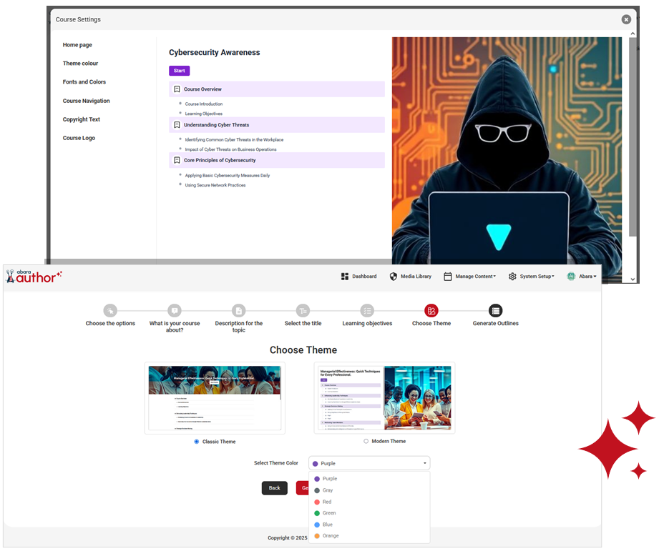The height and width of the screenshot is (551, 659).
Task: Click the Start button above Course Overview
Action: 179,71
